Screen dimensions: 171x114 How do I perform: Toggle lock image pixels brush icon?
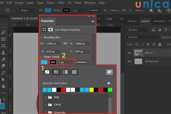coord(143,44)
